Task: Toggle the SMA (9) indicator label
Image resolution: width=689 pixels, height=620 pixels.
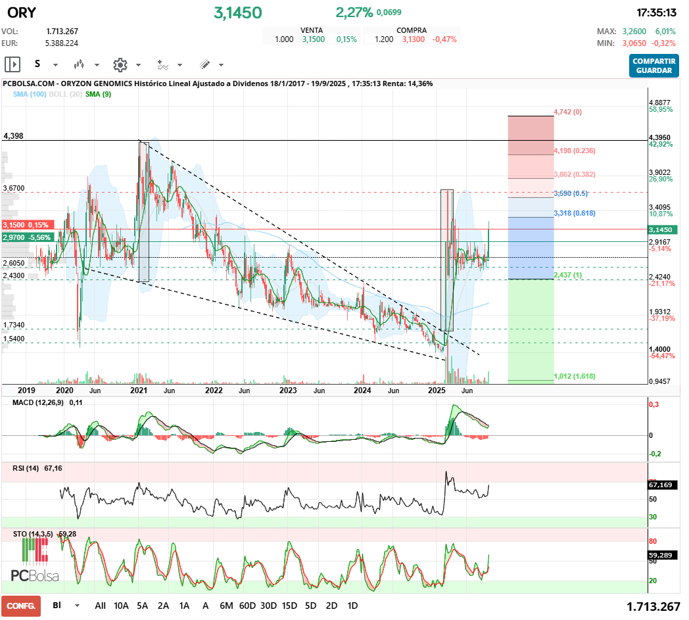Action: click(98, 94)
